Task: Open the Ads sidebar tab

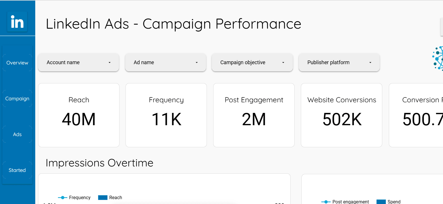Action: (17, 134)
